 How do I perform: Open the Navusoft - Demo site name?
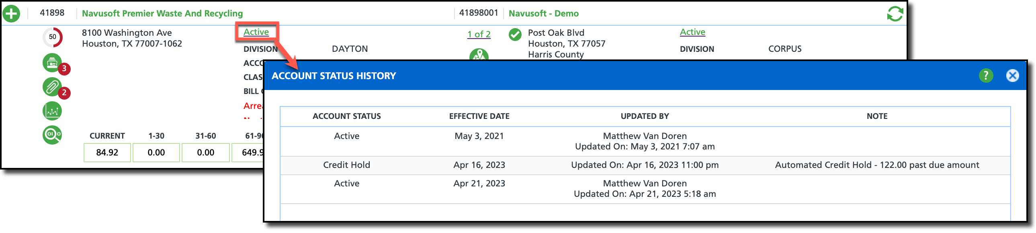pyautogui.click(x=543, y=14)
